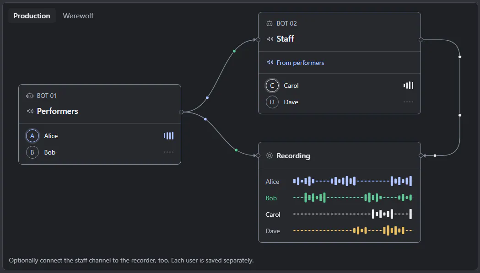Viewport: 480px width, 273px height.
Task: Click the Recording node title
Action: (293, 156)
